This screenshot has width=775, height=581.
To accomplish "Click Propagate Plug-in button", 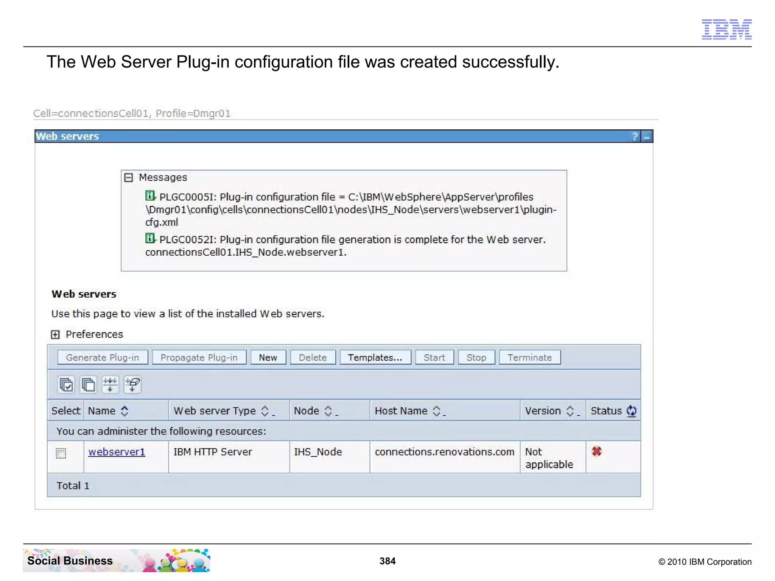I will tap(199, 357).
